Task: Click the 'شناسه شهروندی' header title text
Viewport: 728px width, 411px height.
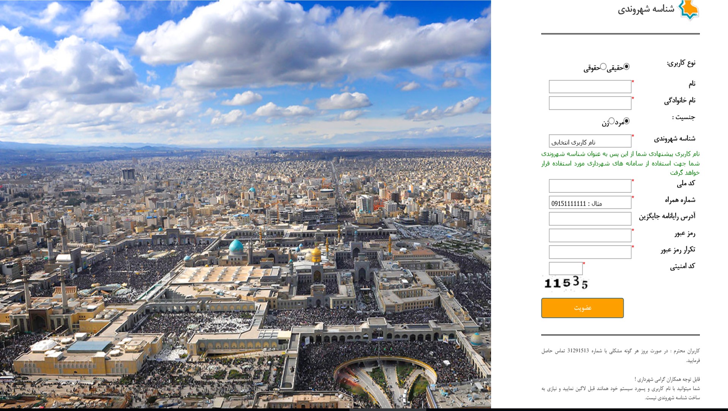Action: pyautogui.click(x=646, y=9)
